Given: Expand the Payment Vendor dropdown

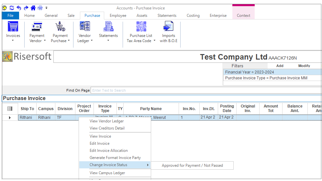Looking at the screenshot, I should [x=44, y=41].
